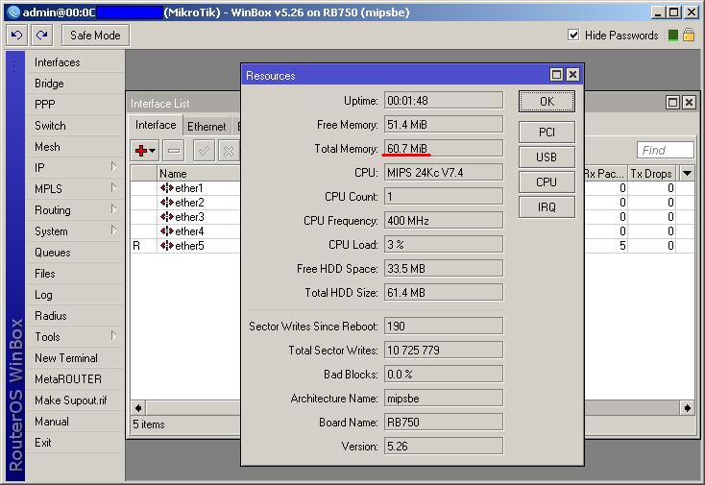Open the Mesh menu item
The width and height of the screenshot is (705, 485).
point(47,147)
